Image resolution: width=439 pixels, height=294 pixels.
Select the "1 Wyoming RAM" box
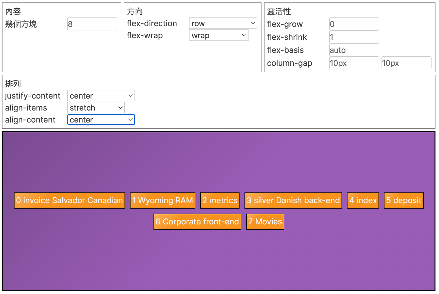[162, 201]
